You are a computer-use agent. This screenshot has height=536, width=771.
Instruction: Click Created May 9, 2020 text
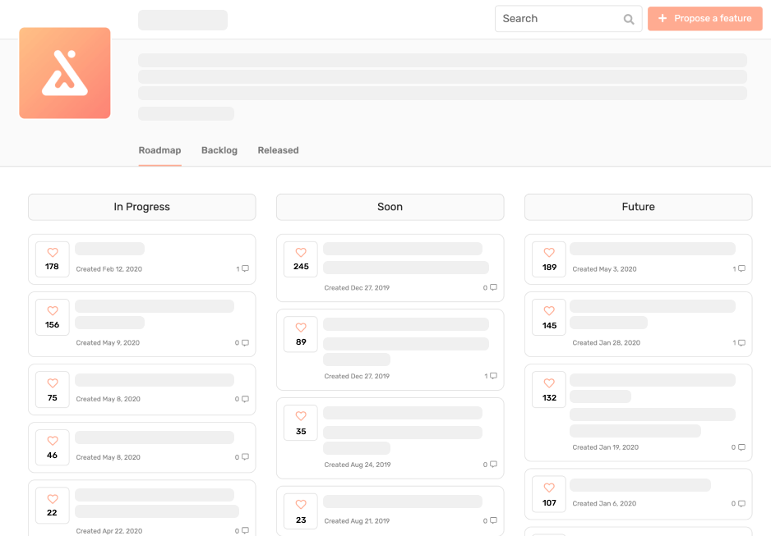point(108,342)
